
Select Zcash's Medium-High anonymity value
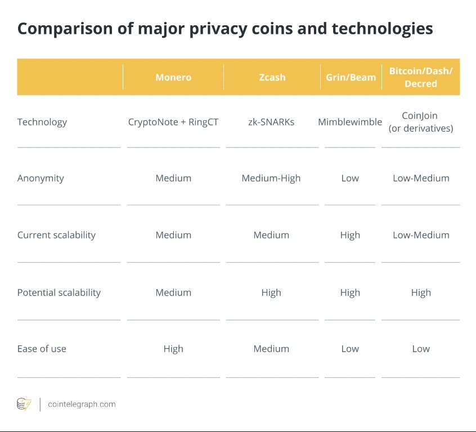(271, 178)
